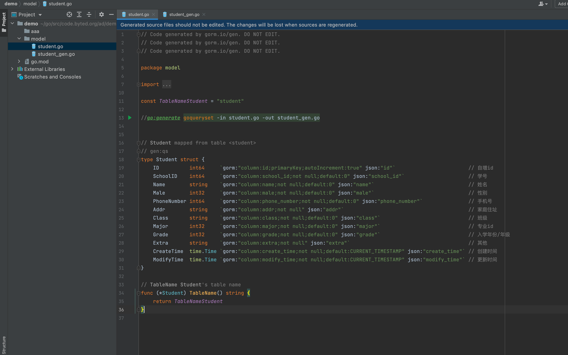Click the Select Opened File crosshair icon
This screenshot has height=355, width=568.
(69, 14)
